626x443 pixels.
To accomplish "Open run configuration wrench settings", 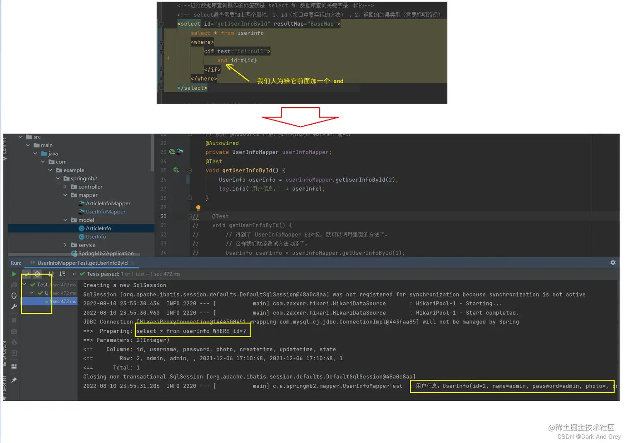I will (14, 307).
